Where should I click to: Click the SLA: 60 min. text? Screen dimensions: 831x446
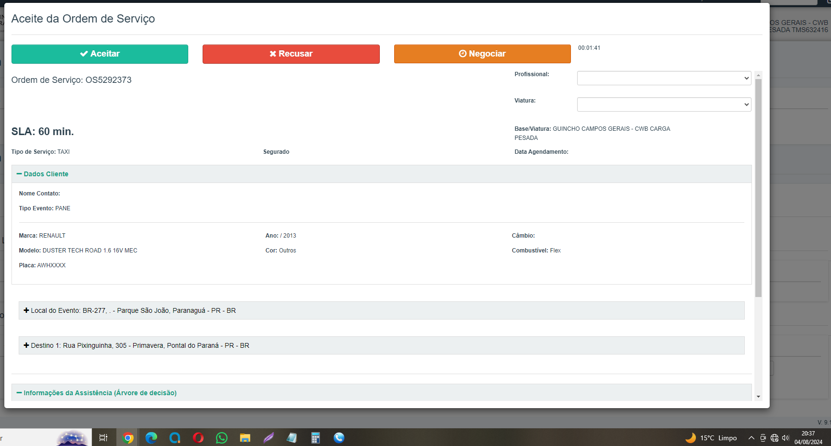point(43,132)
